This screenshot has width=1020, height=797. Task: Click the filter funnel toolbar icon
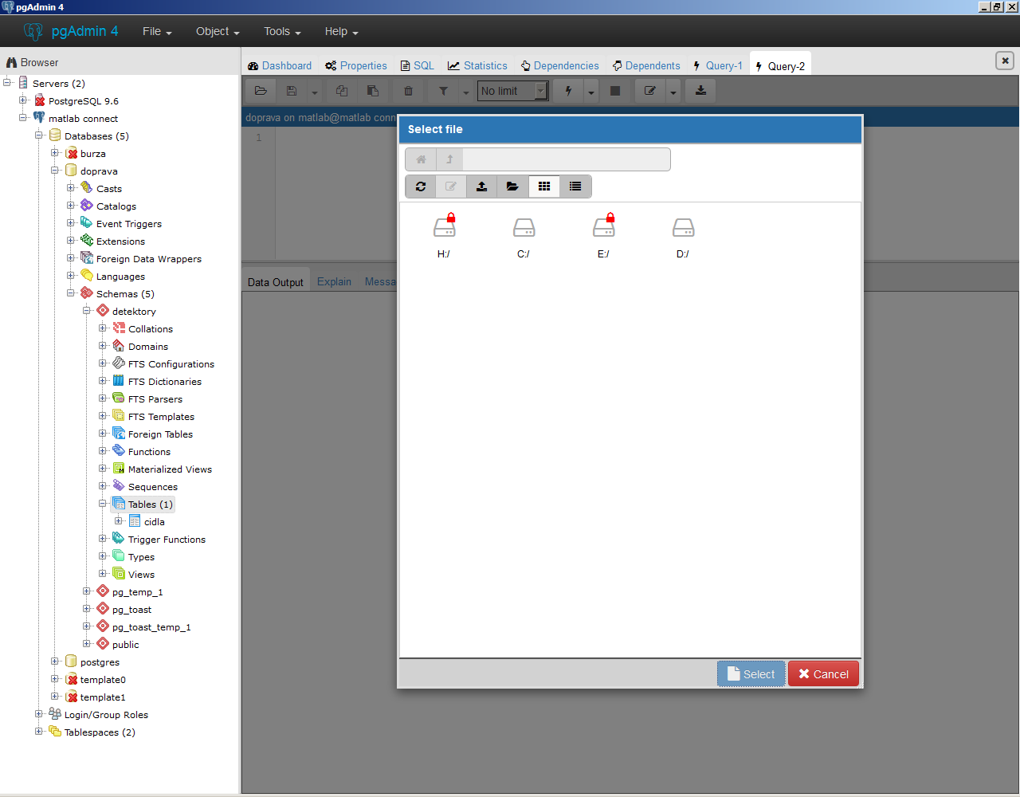pos(443,91)
